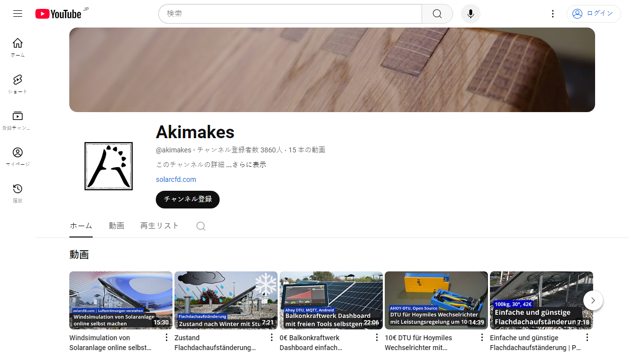Start voice search with the microphone

[x=471, y=14]
